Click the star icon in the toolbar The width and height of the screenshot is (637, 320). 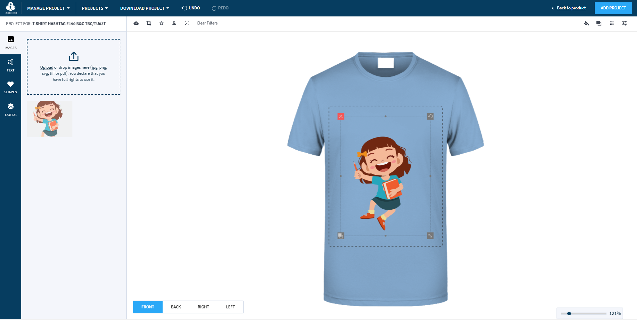162,23
